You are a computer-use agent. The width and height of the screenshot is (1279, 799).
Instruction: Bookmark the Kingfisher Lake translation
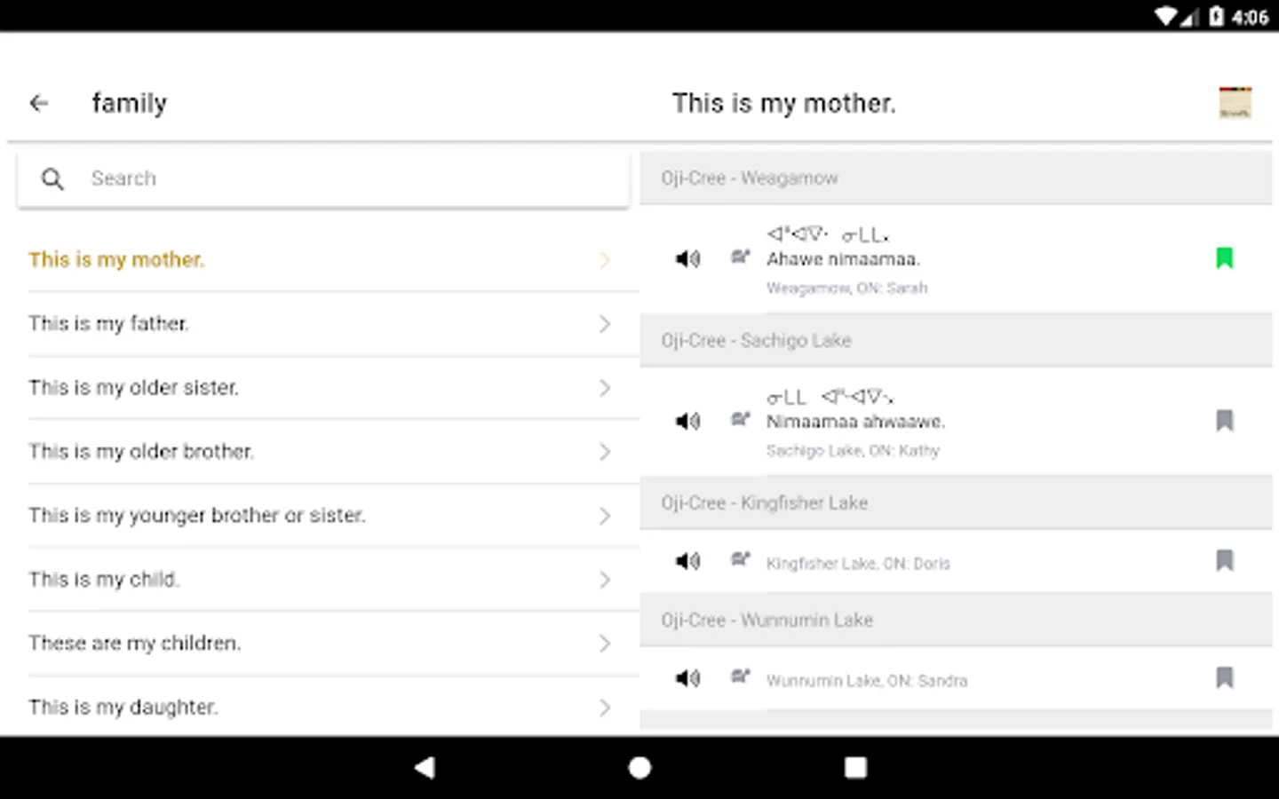click(x=1224, y=560)
